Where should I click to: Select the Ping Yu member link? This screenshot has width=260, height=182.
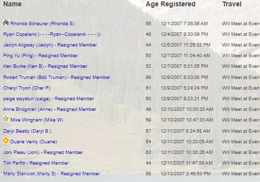coord(41,56)
